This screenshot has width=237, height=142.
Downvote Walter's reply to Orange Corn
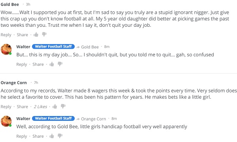pos(60,136)
